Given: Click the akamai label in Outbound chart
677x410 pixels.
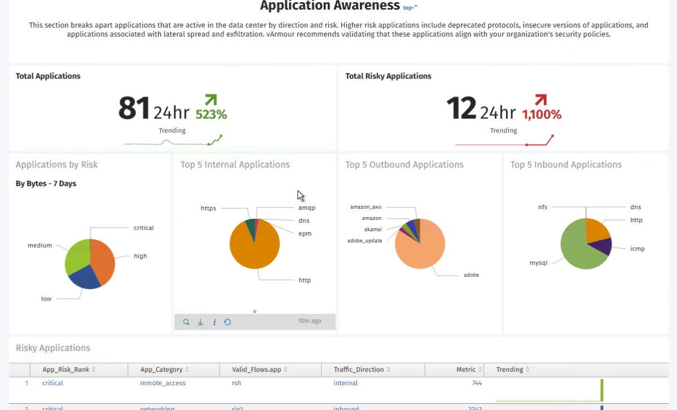Looking at the screenshot, I should [x=373, y=230].
